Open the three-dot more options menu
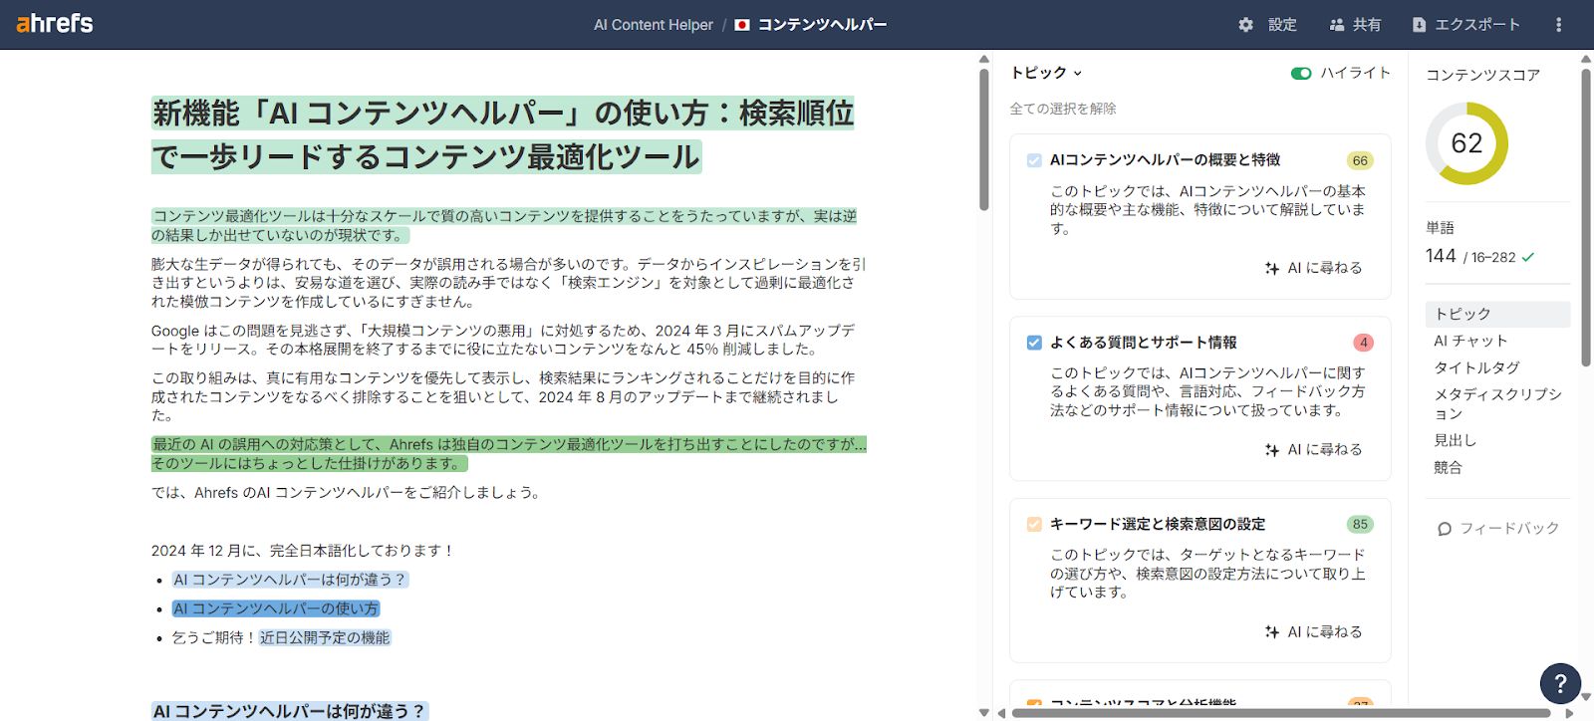1594x721 pixels. [x=1559, y=25]
